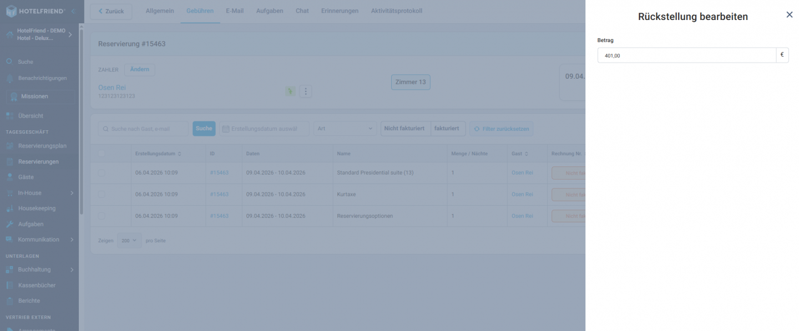Open the Aktivitätsprotokoll tab

396,11
